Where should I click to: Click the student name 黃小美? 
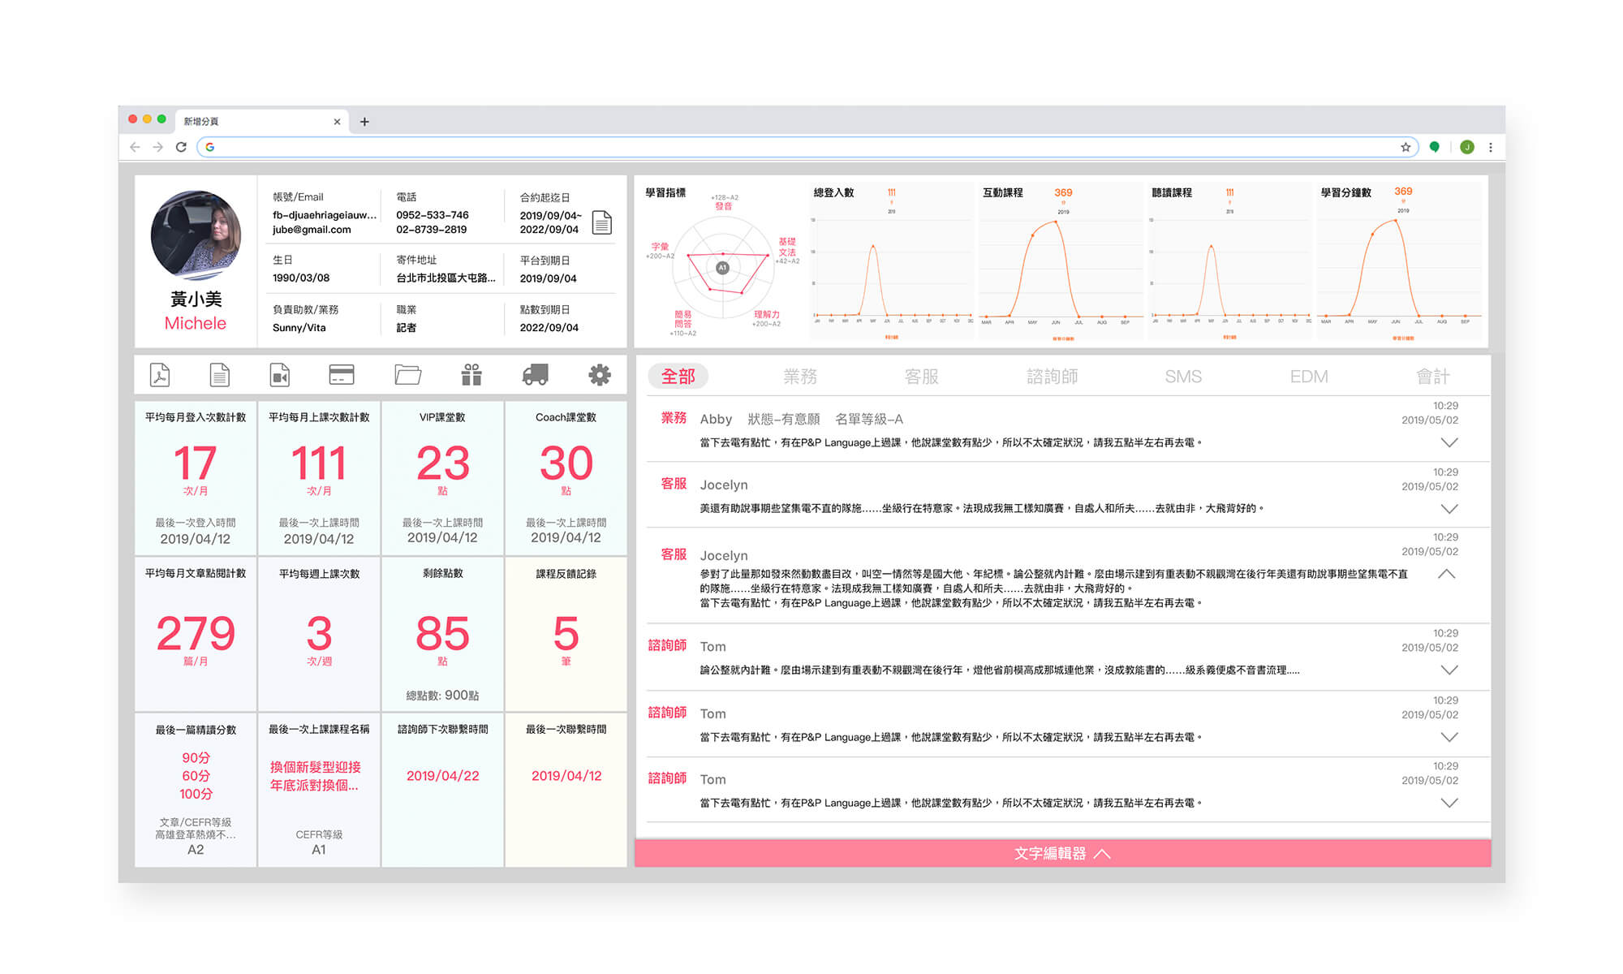(x=196, y=299)
